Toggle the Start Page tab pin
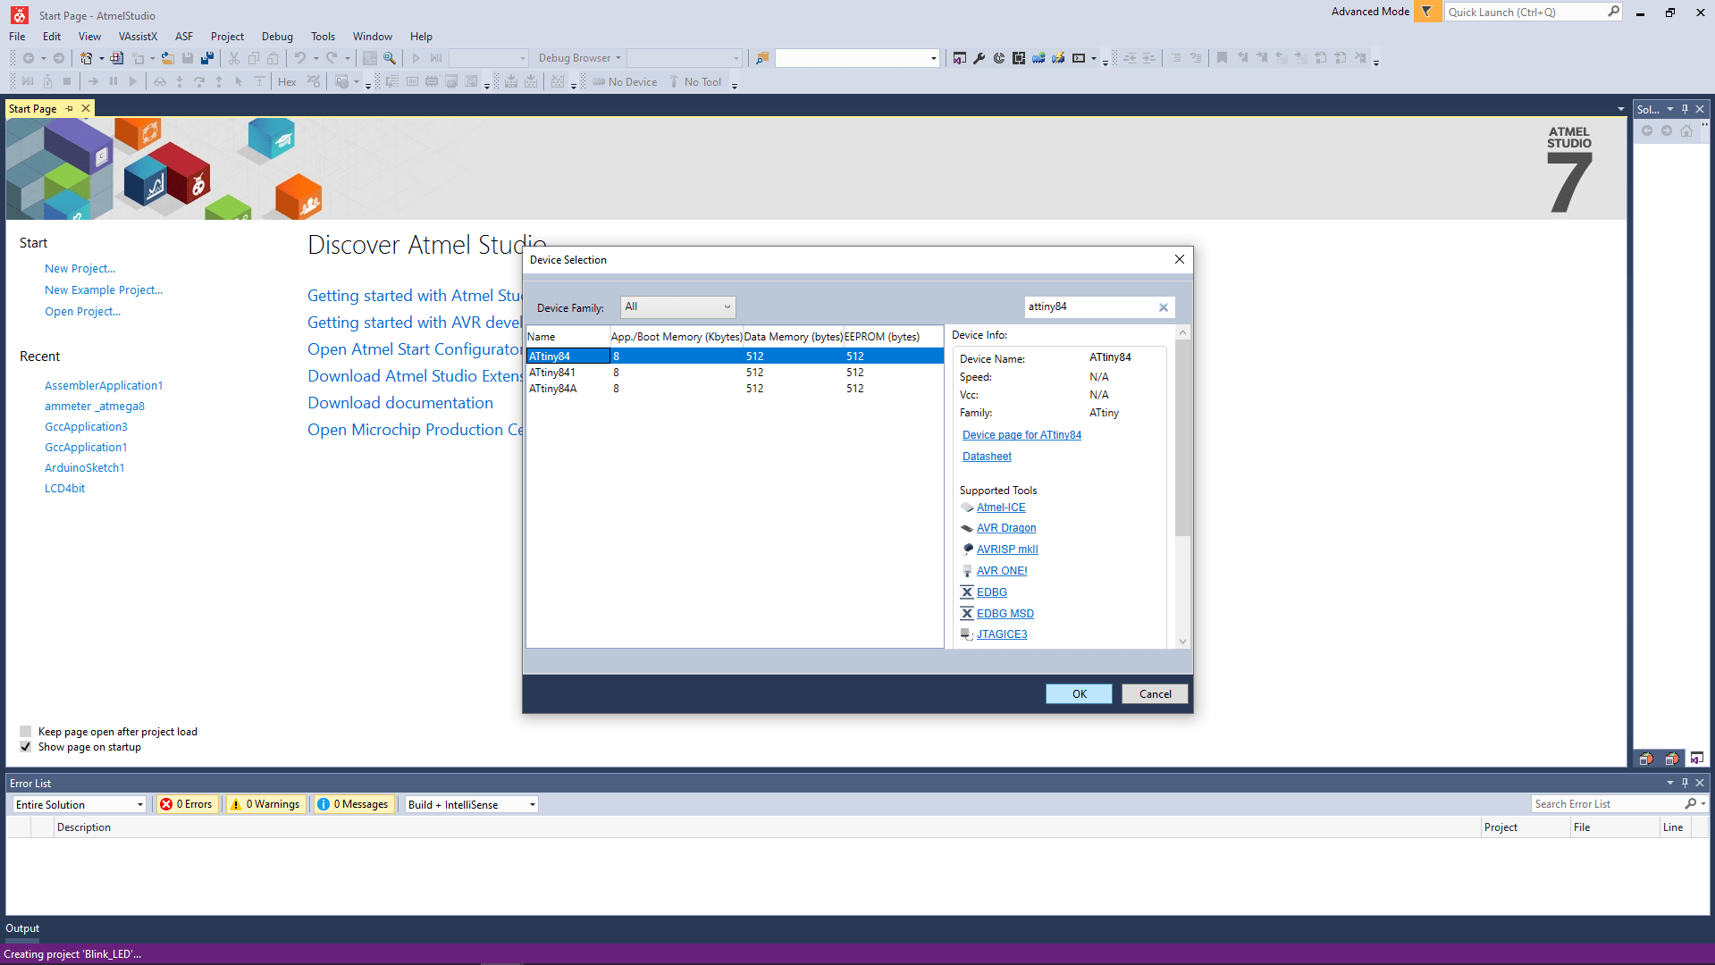 (x=70, y=108)
